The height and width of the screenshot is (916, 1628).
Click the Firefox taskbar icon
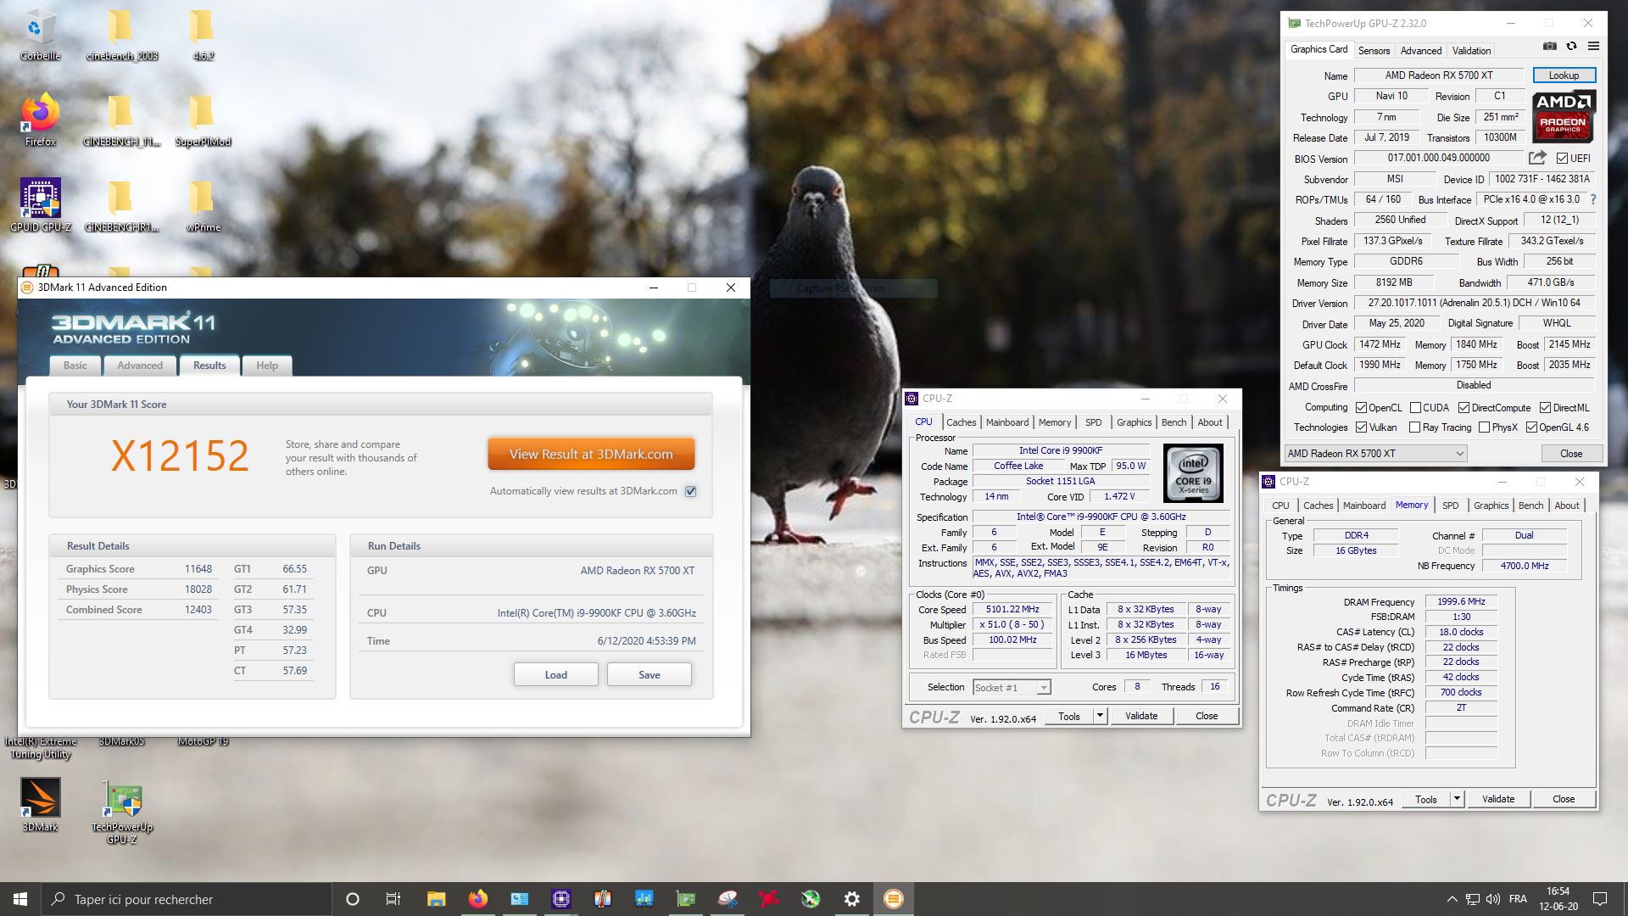(477, 899)
